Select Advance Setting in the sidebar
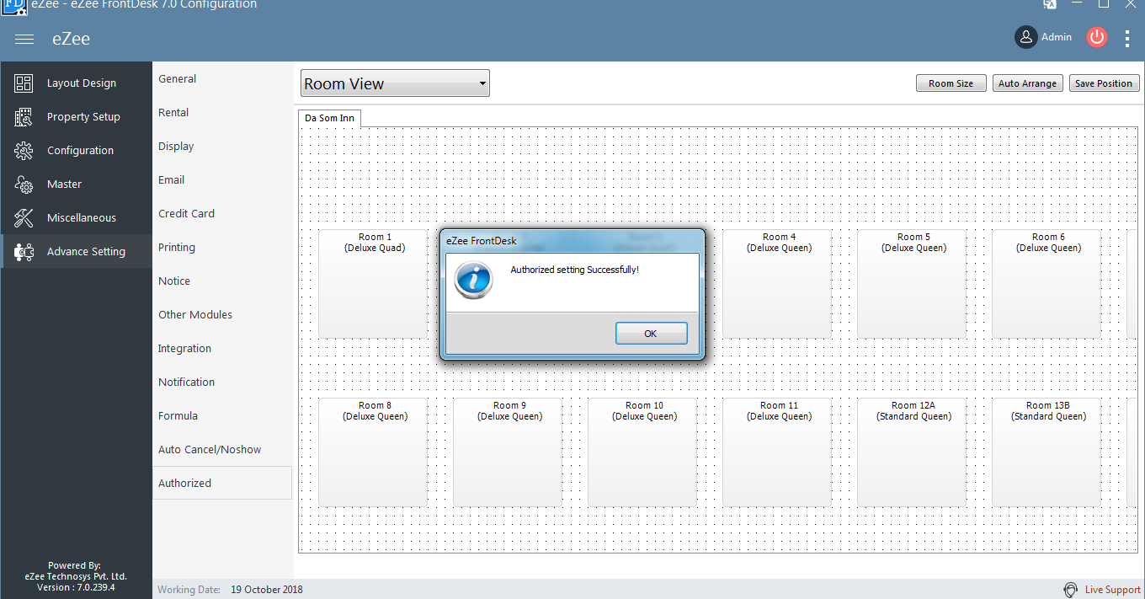This screenshot has height=599, width=1145. click(77, 251)
